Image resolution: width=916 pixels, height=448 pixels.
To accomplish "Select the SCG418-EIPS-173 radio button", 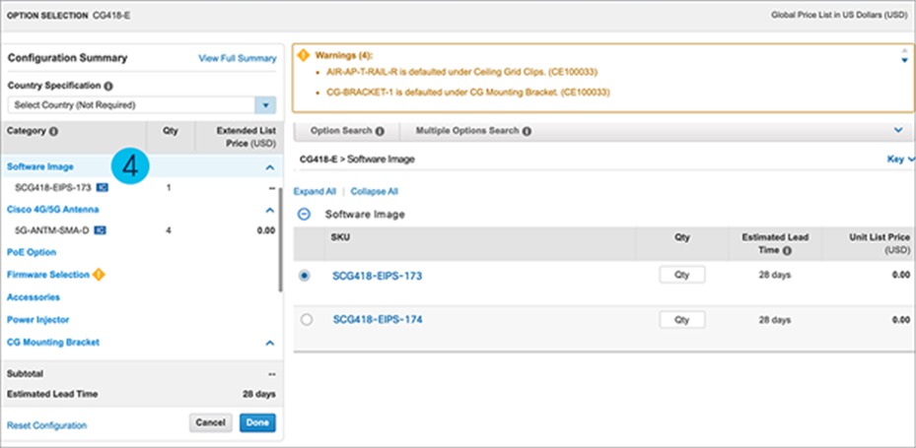I will (x=305, y=276).
